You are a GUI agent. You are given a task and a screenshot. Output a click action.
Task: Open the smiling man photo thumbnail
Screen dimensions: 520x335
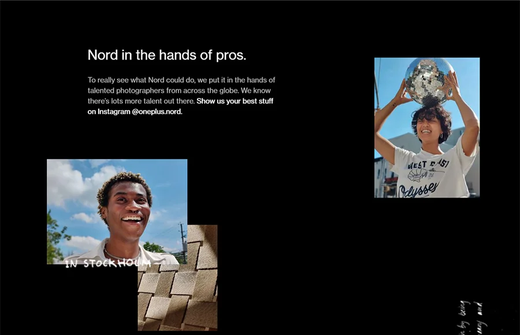pos(117,212)
